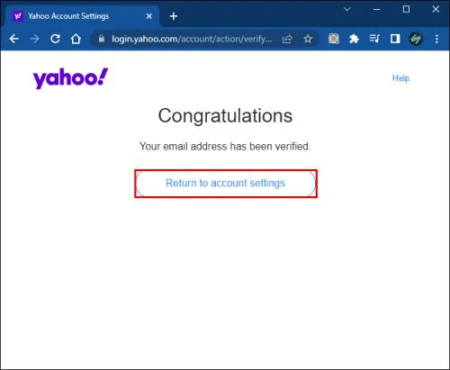Open a new tab
The width and height of the screenshot is (450, 370).
pyautogui.click(x=174, y=16)
